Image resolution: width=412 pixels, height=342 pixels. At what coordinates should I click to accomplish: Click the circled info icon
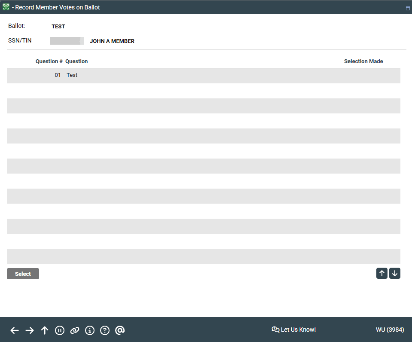click(x=90, y=330)
